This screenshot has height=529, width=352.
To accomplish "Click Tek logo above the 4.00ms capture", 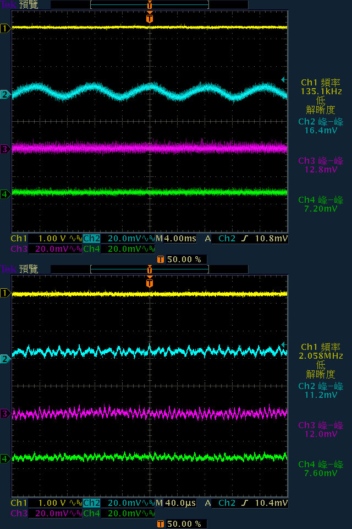I will point(8,5).
